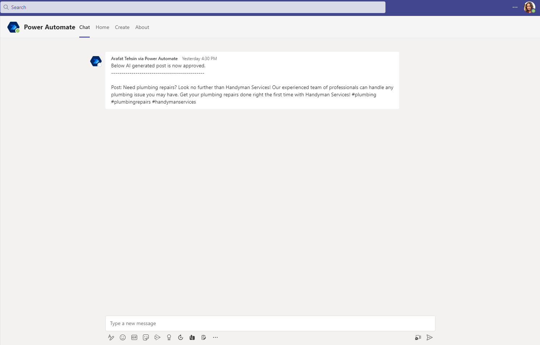Open the Arafat Tehsin bot avatar
The height and width of the screenshot is (345, 540).
click(96, 61)
